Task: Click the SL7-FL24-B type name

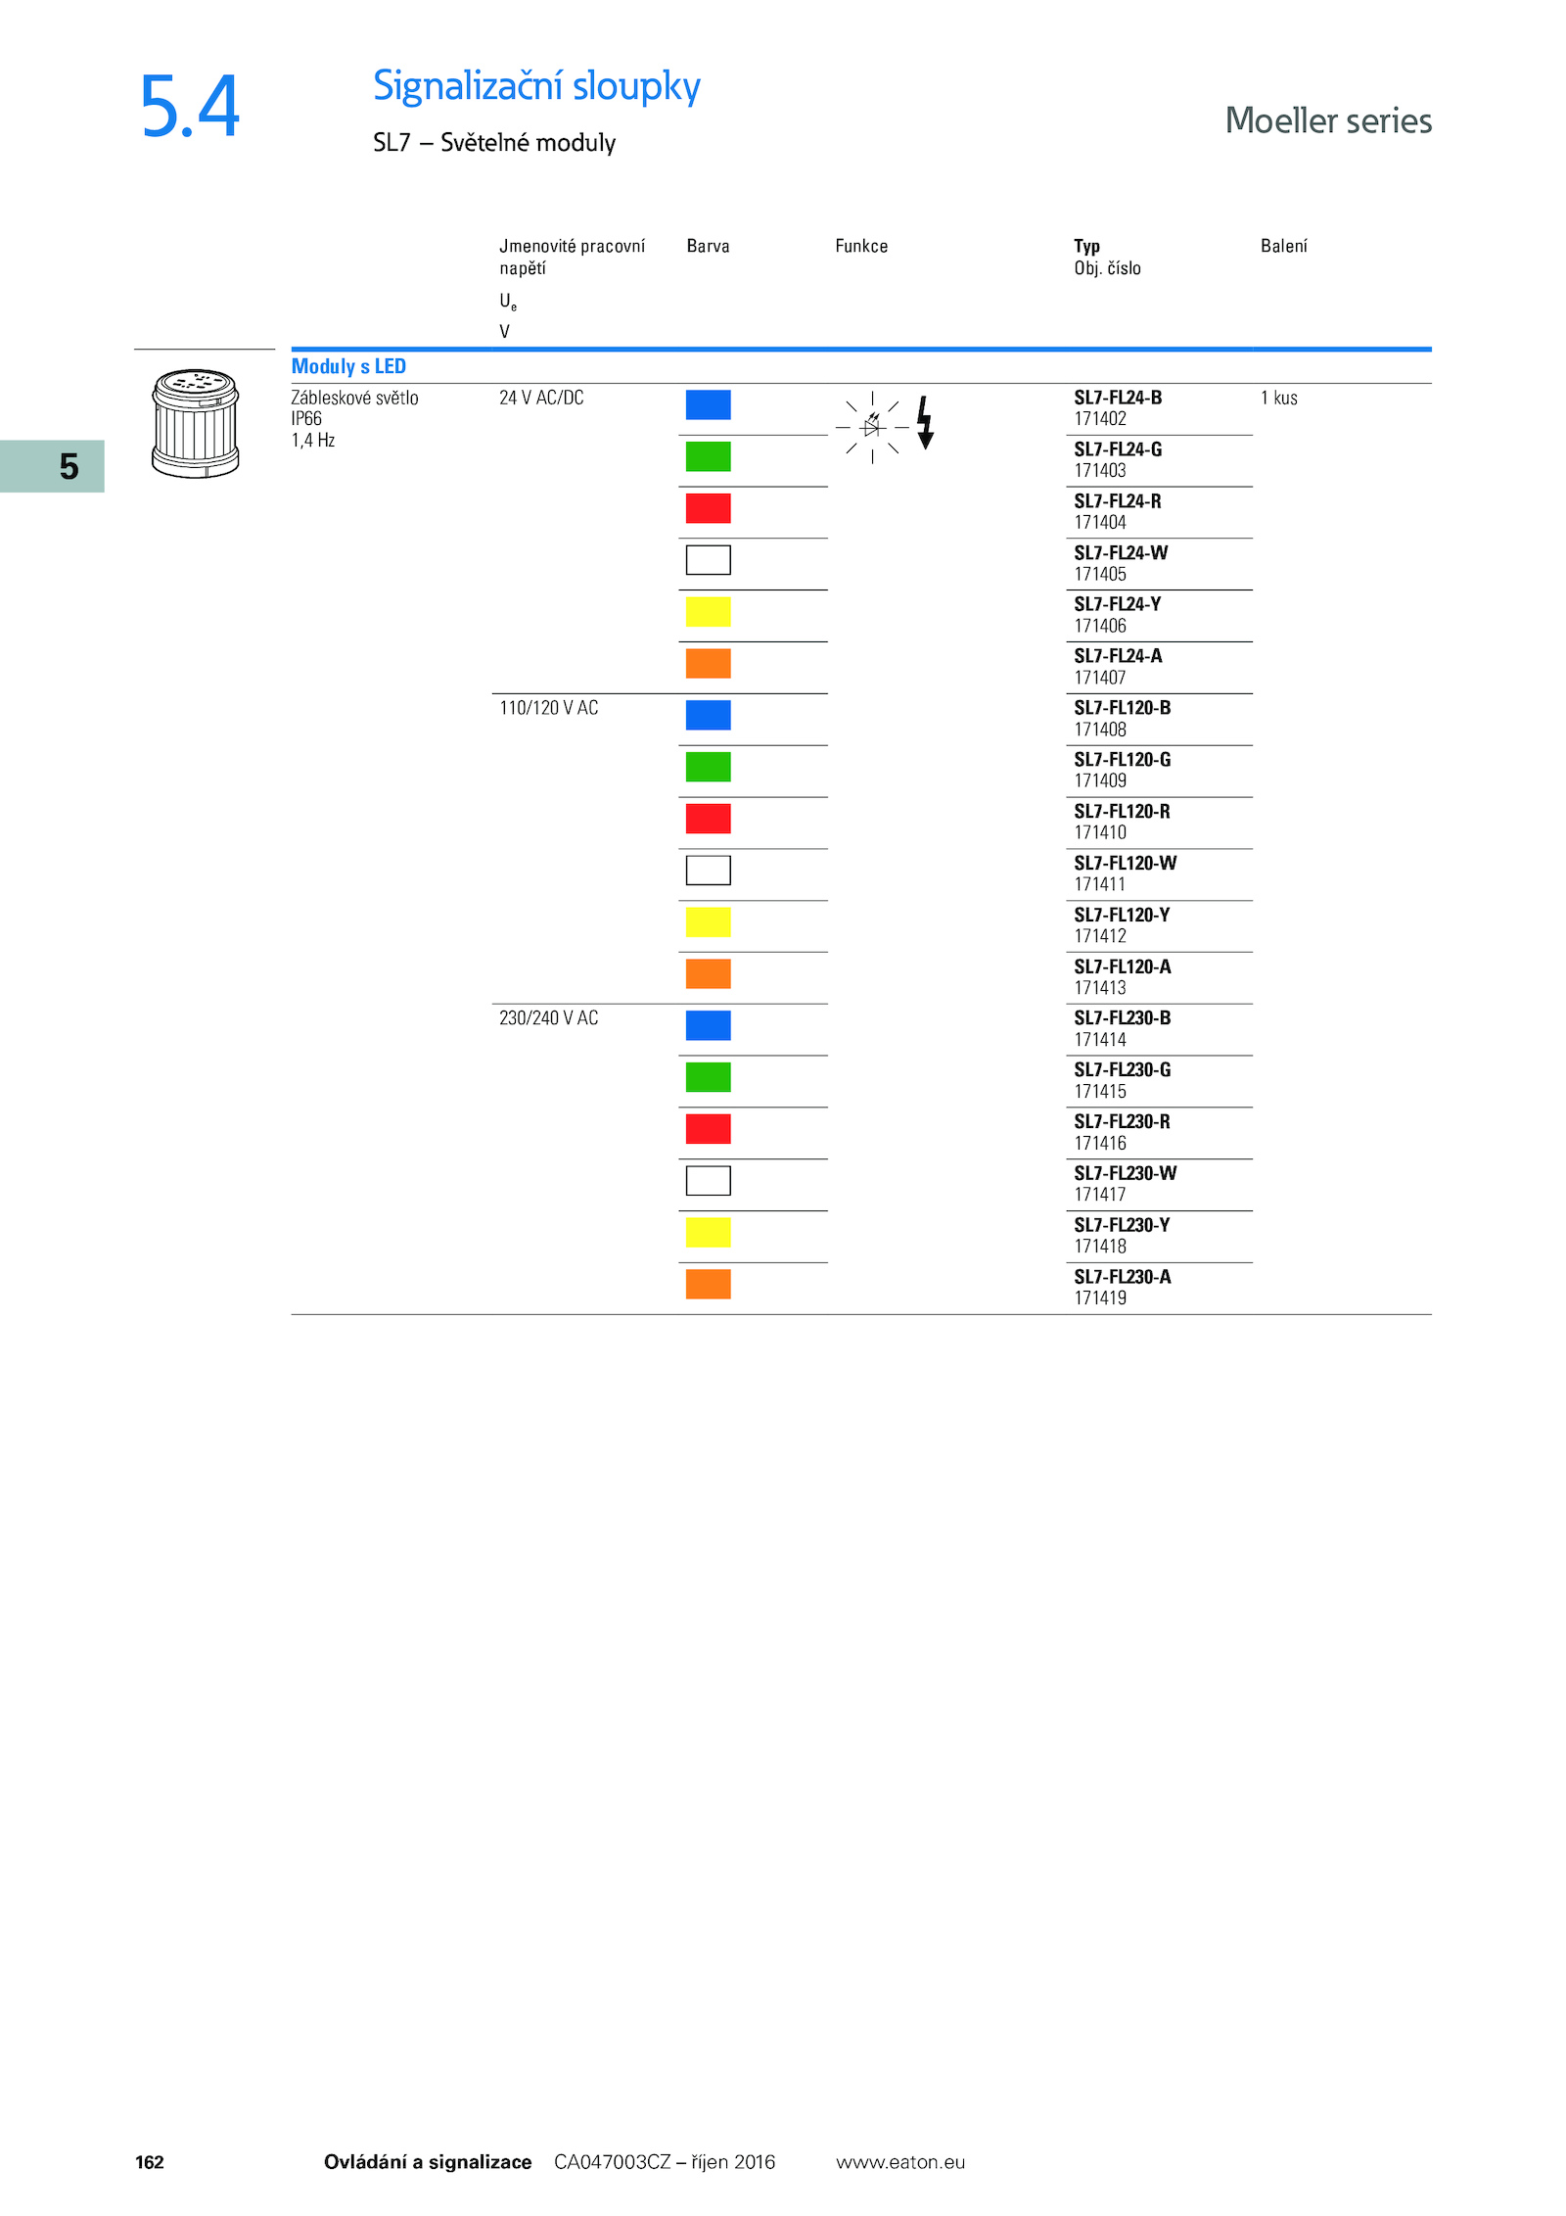Action: pos(1118,398)
